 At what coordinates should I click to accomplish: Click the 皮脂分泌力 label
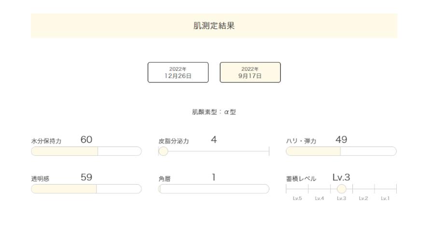(172, 141)
